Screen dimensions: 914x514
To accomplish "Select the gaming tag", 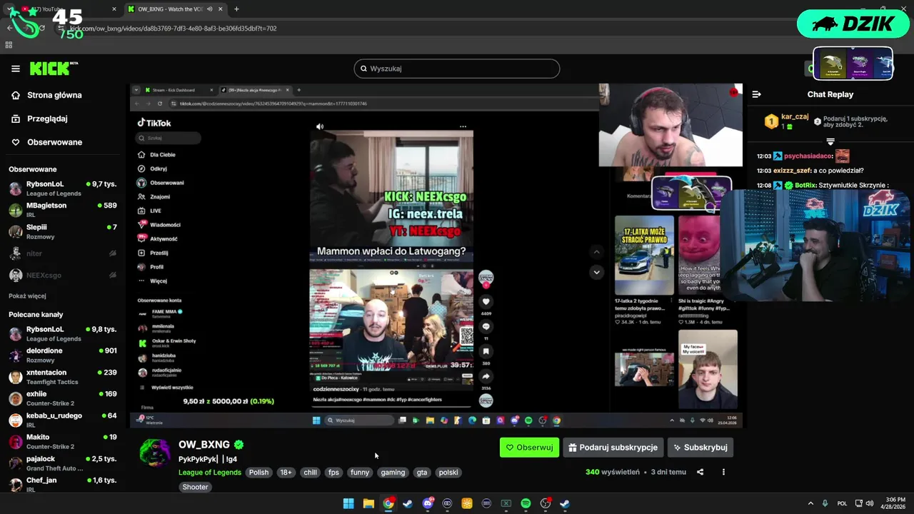I will point(393,472).
